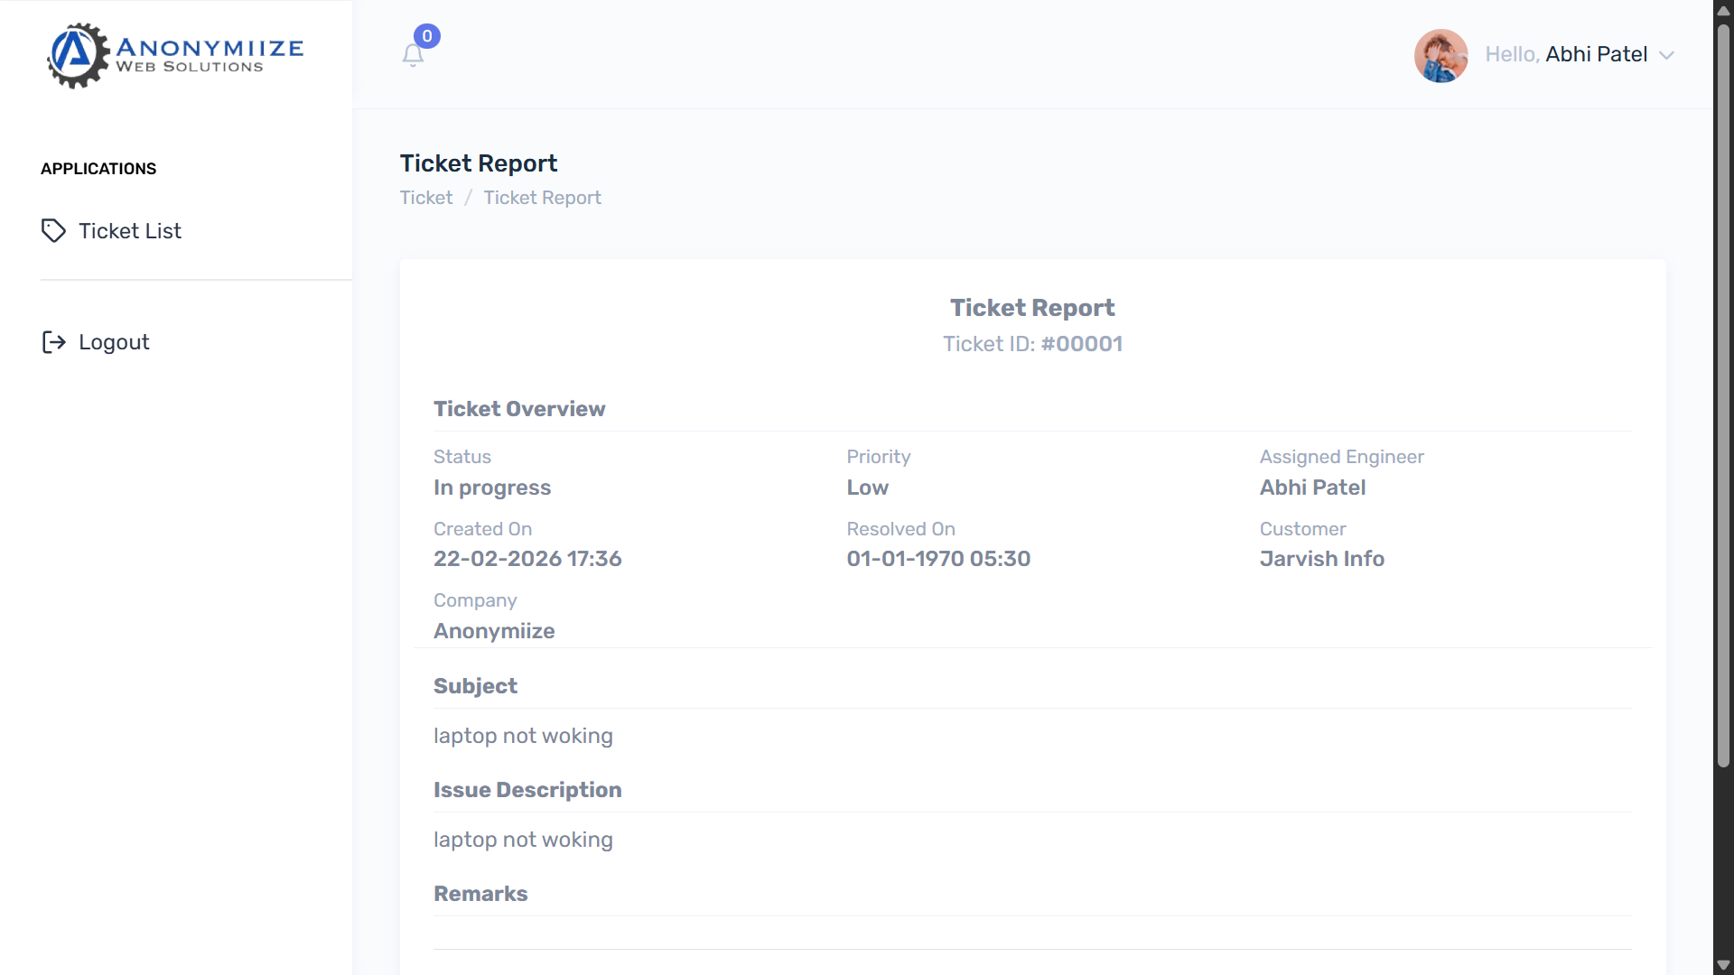Click the Resolved On field label
This screenshot has width=1734, height=975.
pyautogui.click(x=900, y=529)
